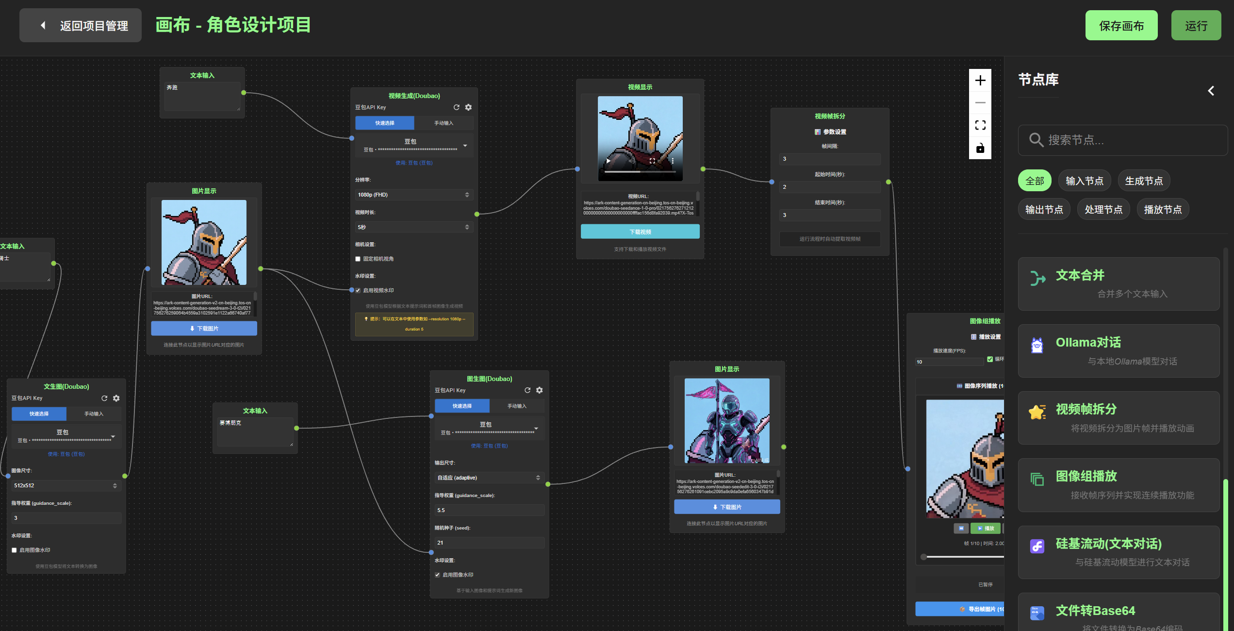Open the 图像尺寸 512x512 dropdown
This screenshot has height=631, width=1234.
click(66, 485)
